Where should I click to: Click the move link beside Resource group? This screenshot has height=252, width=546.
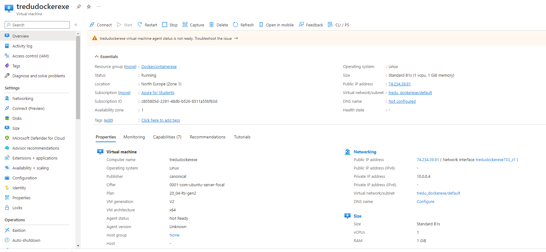coord(130,67)
